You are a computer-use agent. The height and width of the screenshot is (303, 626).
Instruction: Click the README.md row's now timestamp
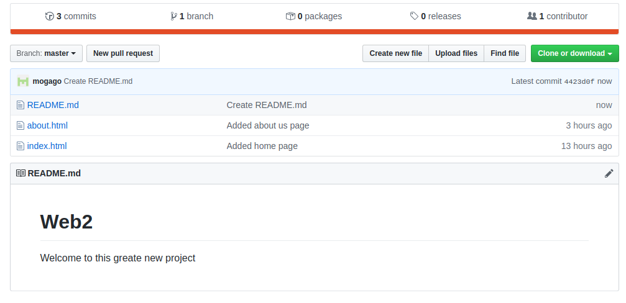604,106
